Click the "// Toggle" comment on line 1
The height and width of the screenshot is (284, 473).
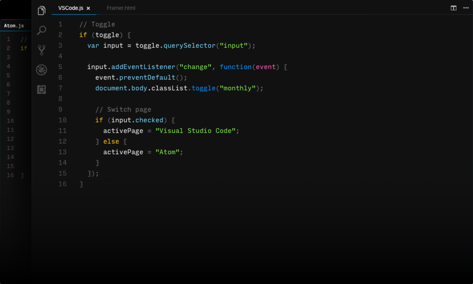click(x=97, y=24)
